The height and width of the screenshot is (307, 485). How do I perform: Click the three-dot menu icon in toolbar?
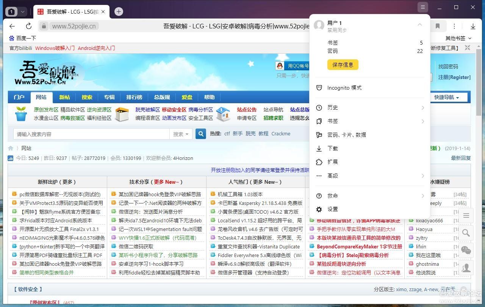pos(454,26)
